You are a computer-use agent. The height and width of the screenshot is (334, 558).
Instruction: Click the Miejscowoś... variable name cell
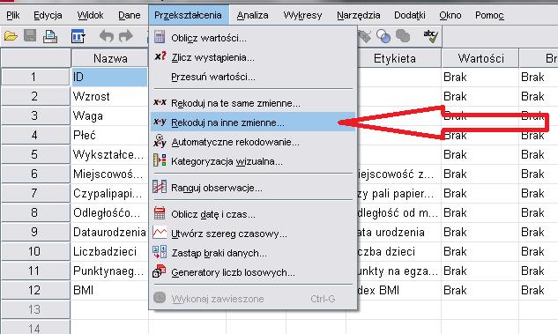coord(109,174)
